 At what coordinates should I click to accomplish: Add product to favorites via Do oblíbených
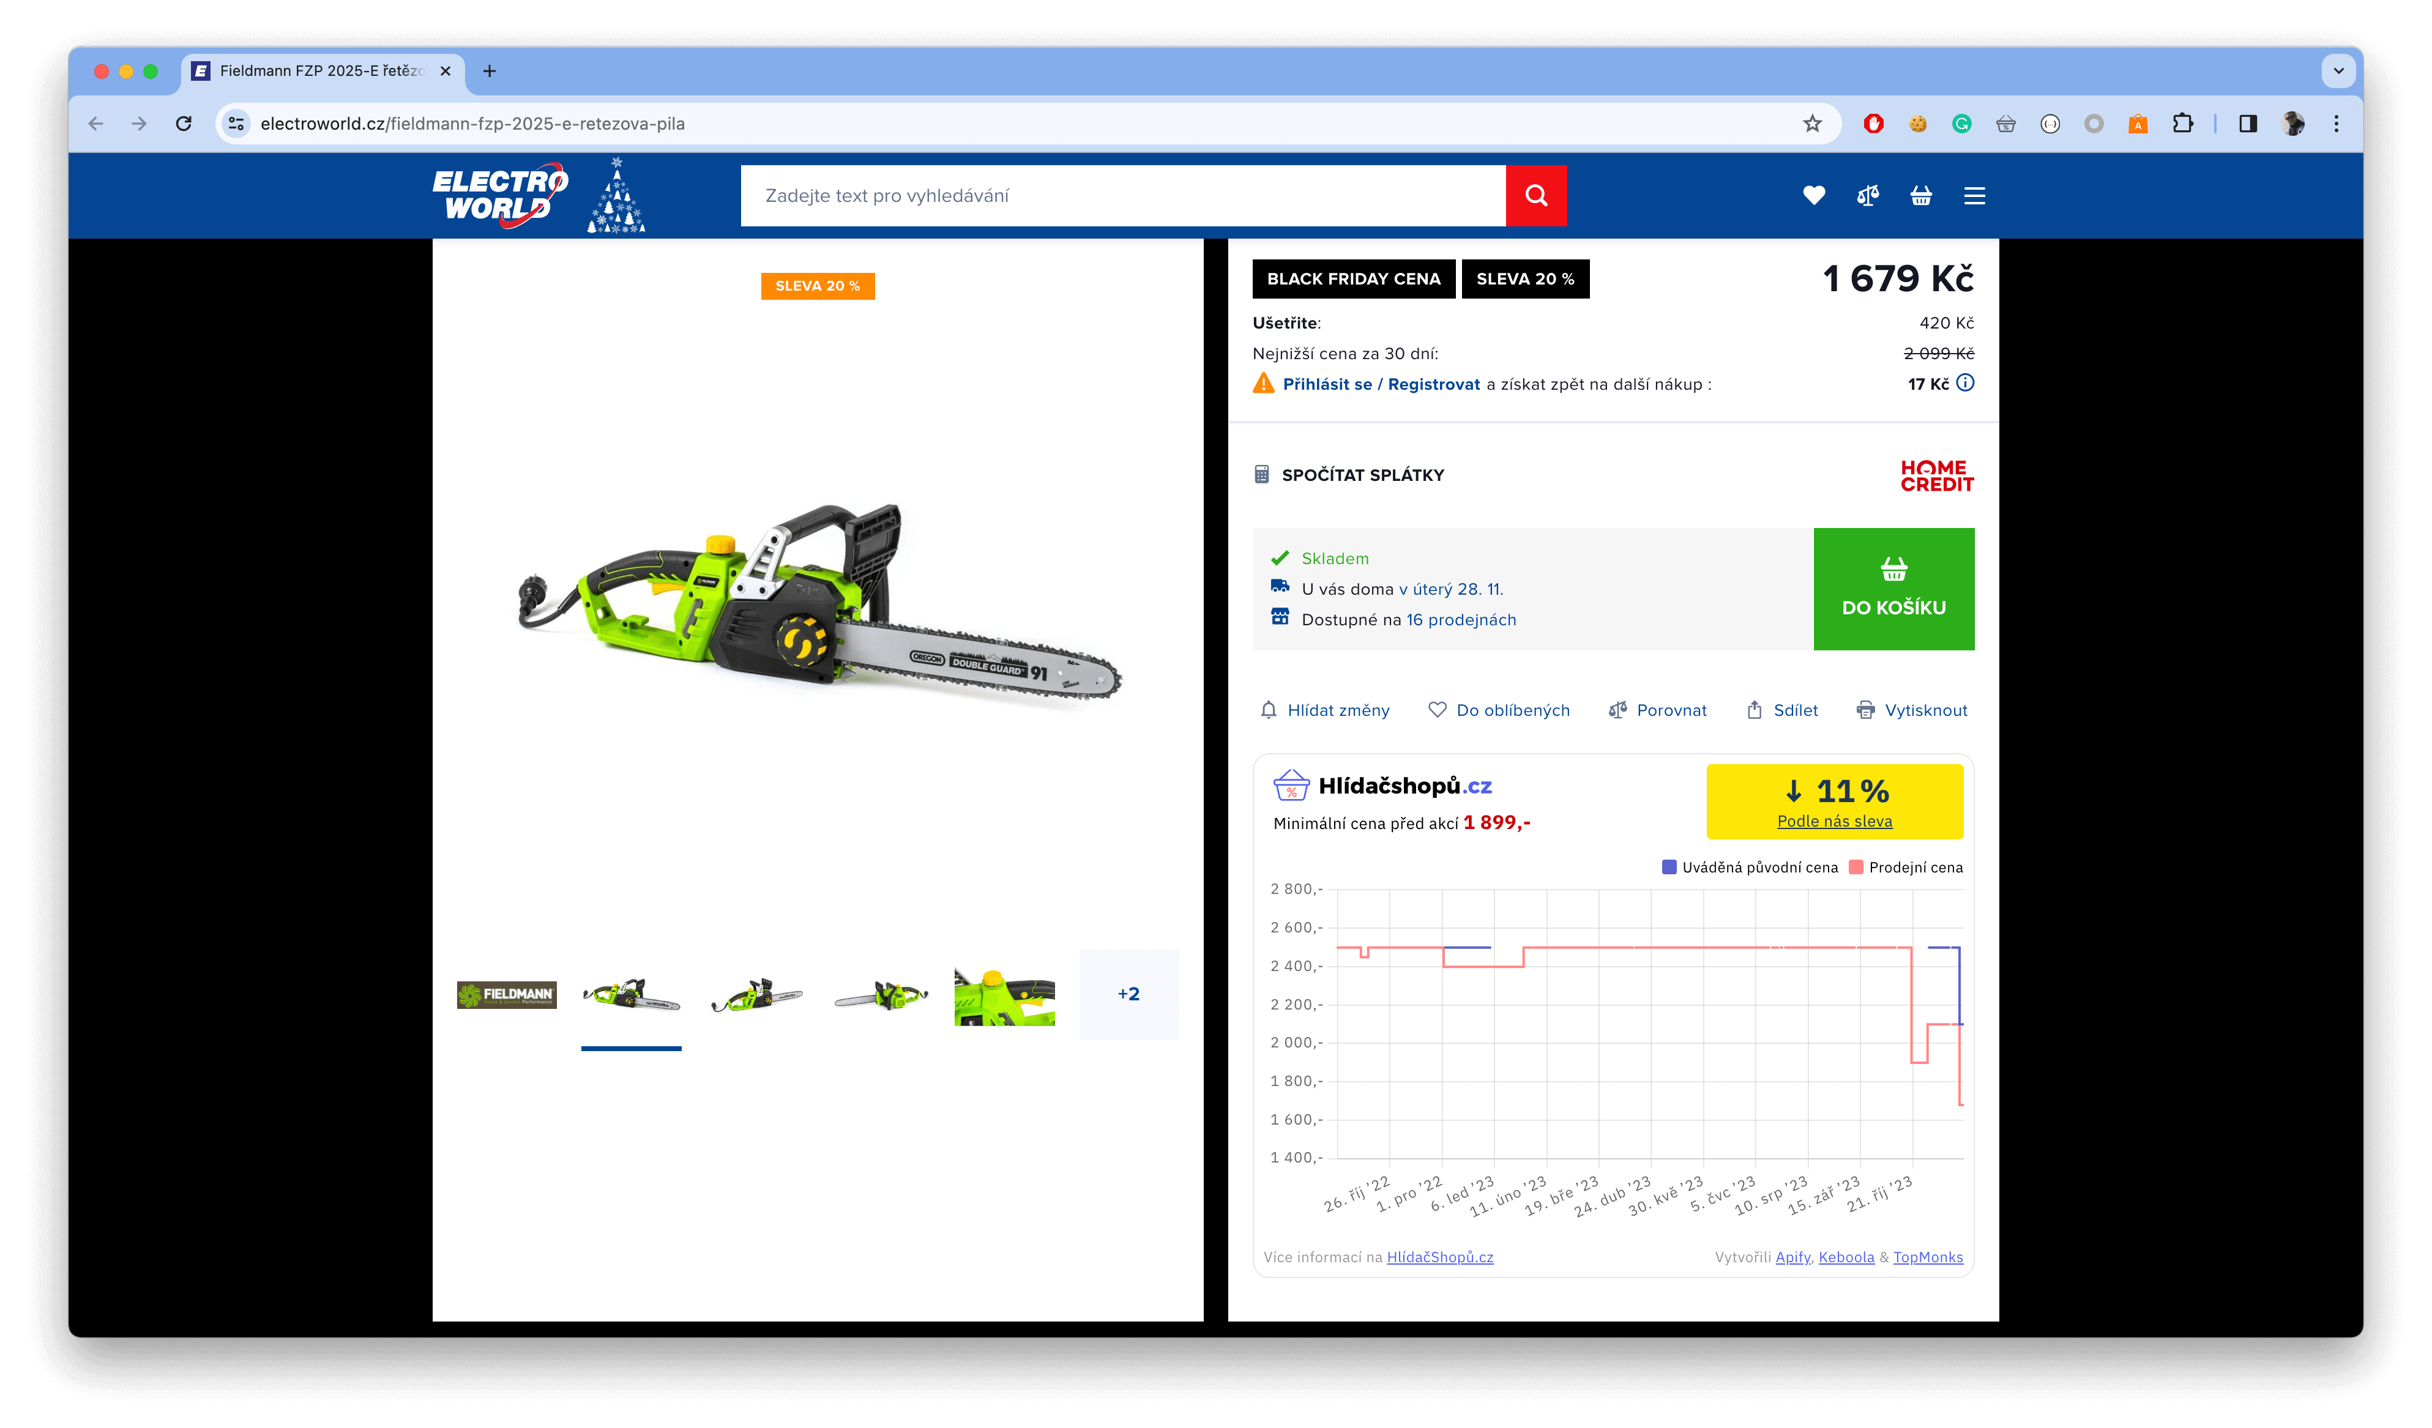1512,709
